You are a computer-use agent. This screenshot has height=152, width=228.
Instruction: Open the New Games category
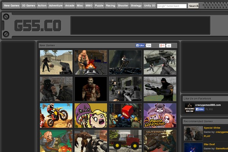click(12, 6)
